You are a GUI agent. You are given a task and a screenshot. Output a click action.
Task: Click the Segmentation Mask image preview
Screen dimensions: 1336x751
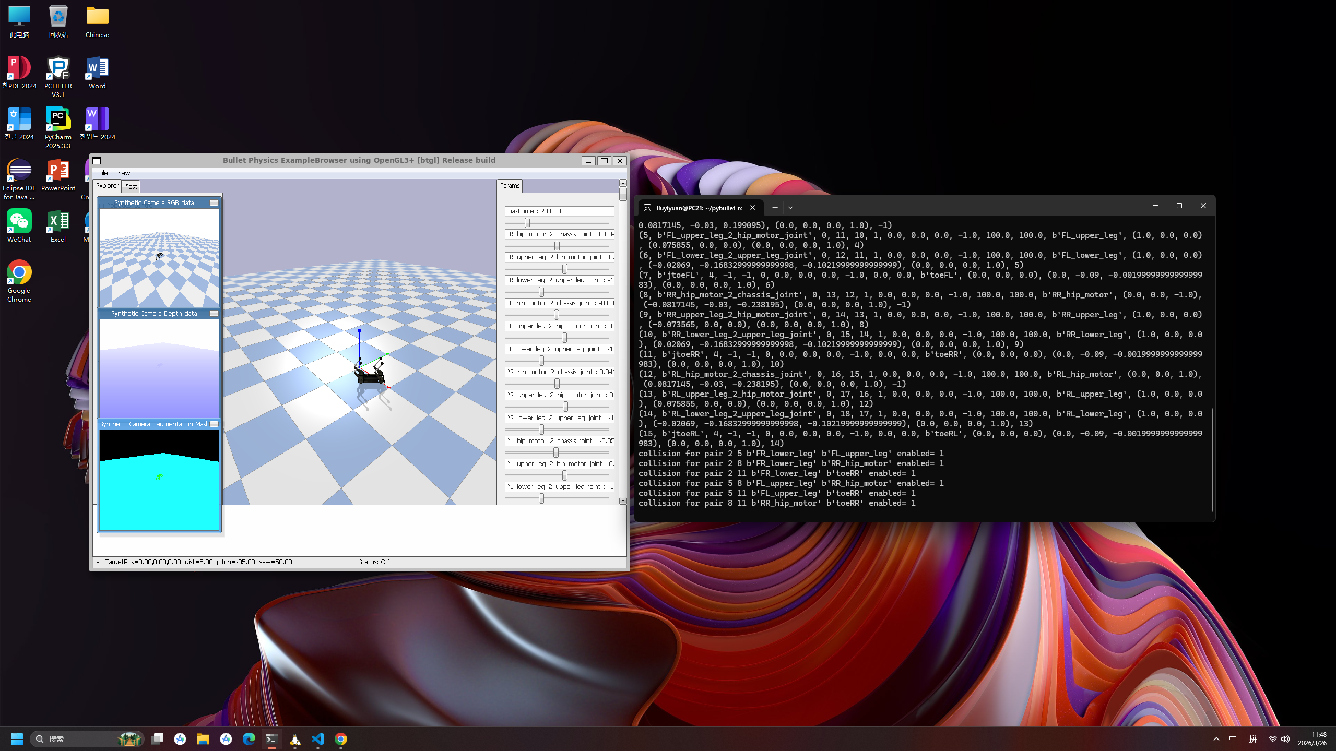[159, 480]
